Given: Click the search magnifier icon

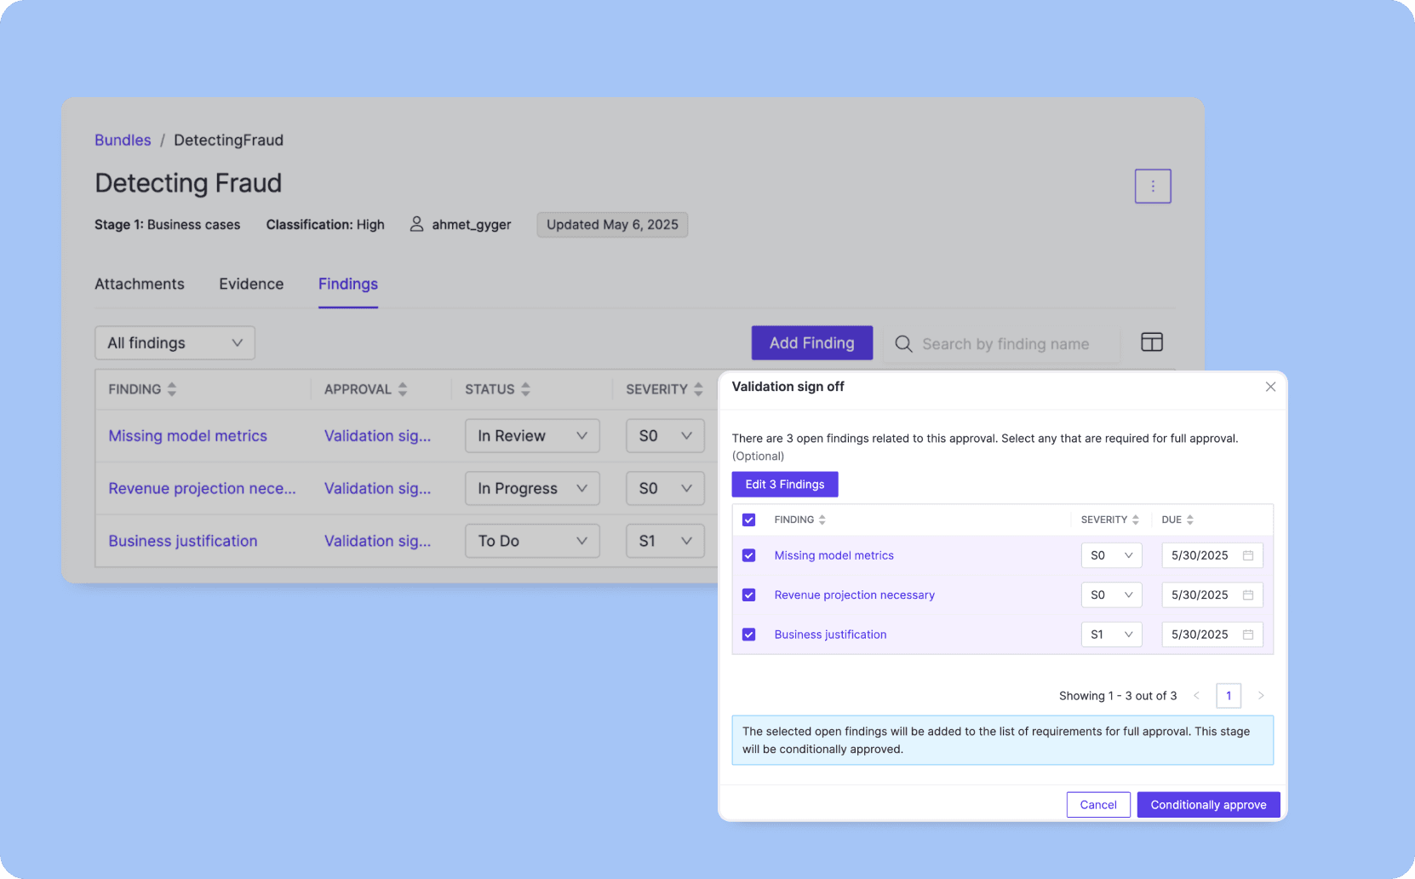Looking at the screenshot, I should (903, 343).
